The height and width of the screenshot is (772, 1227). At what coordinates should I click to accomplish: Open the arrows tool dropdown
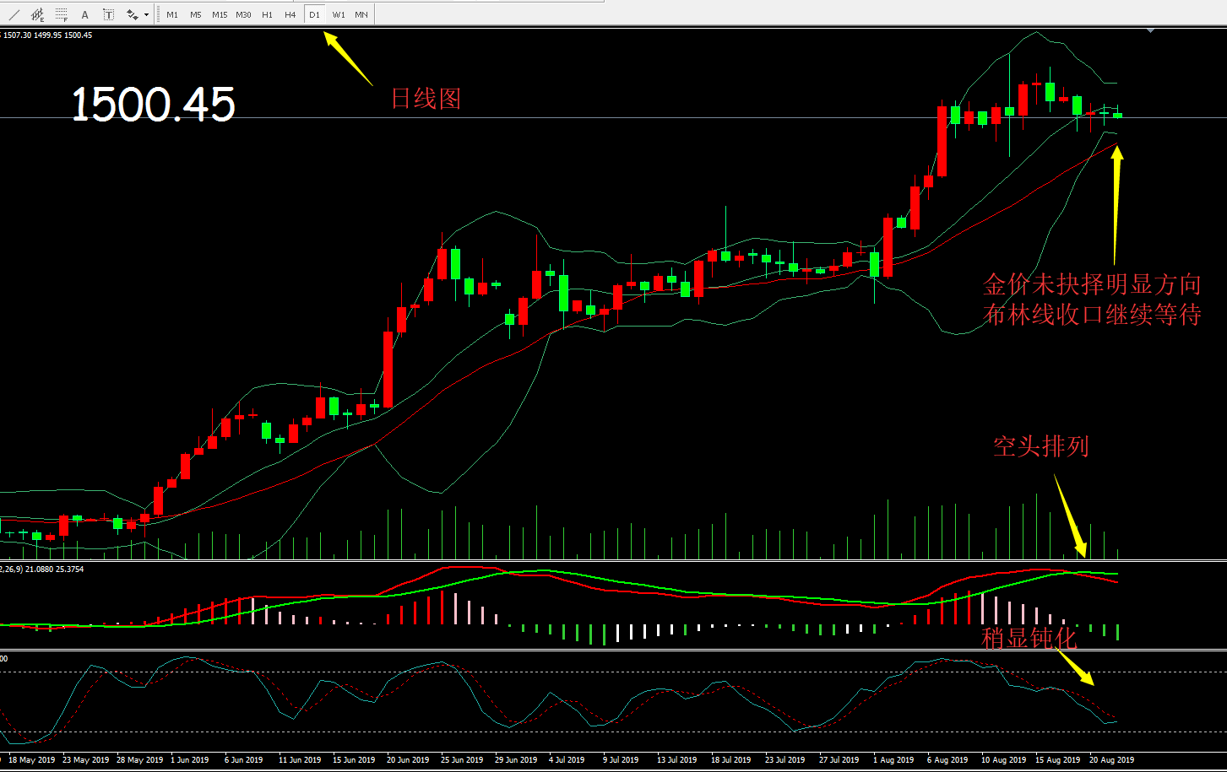147,14
